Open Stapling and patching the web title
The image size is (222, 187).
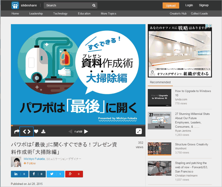click(191, 167)
